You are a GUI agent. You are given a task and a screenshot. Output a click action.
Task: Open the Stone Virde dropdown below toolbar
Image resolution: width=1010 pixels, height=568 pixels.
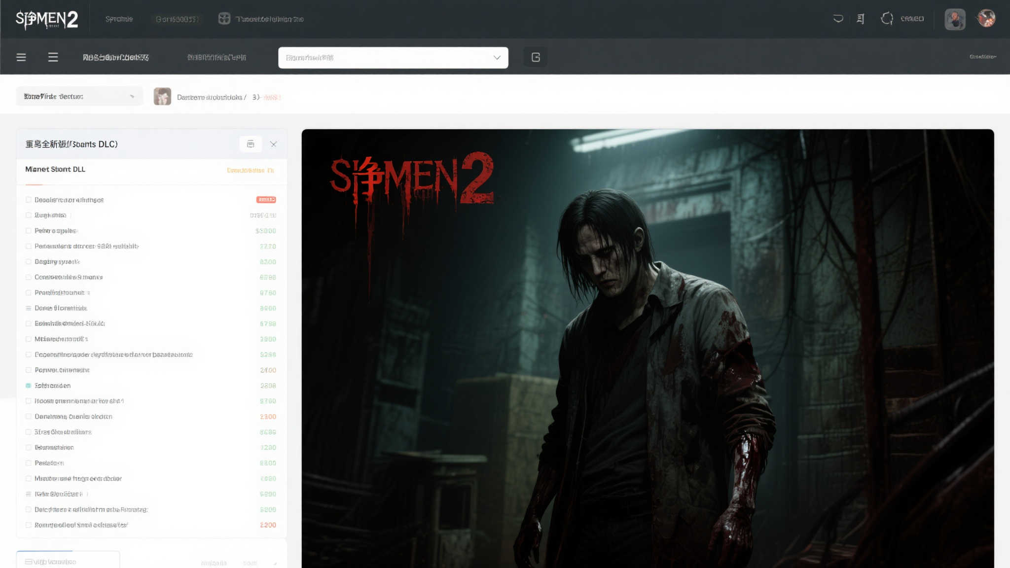[79, 96]
